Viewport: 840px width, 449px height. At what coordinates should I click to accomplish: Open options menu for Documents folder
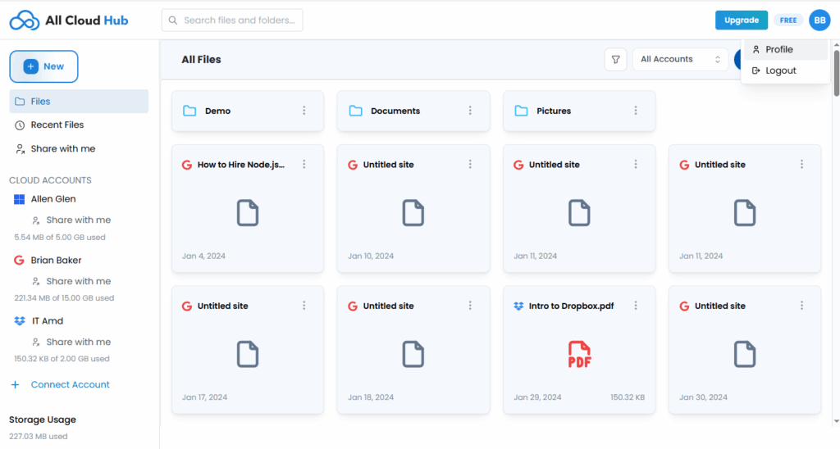point(470,111)
